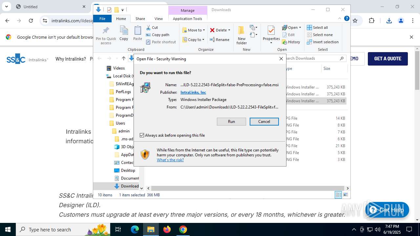This screenshot has height=236, width=420.
Task: Switch to Home ribbon tab
Action: (x=121, y=19)
